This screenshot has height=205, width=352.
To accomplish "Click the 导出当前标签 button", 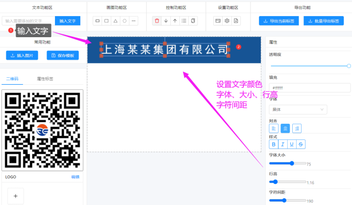I will (x=279, y=21).
